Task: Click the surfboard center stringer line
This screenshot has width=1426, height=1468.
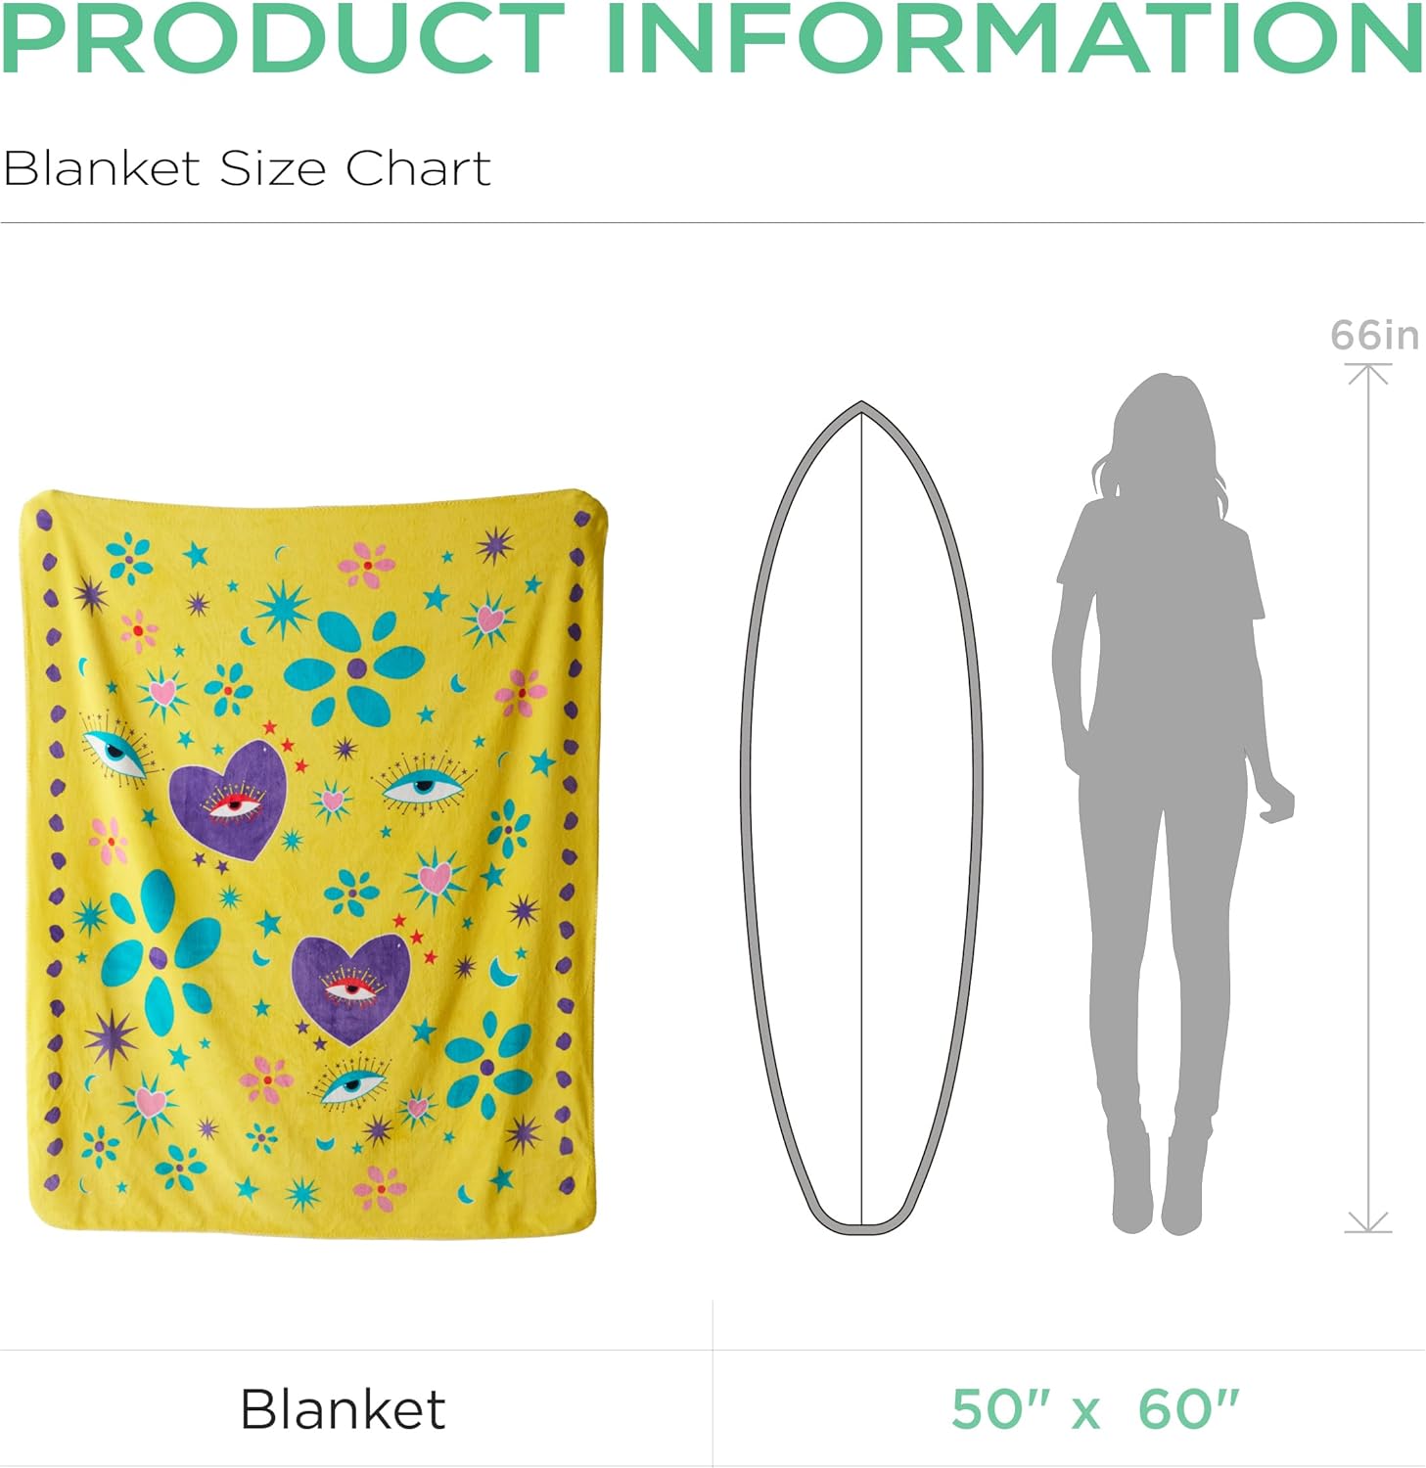Action: [x=861, y=818]
